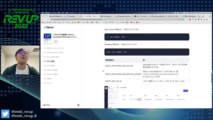Screen dimensions: 213x120
Task: Click the page's vertical scrollbar
Action: point(211,78)
